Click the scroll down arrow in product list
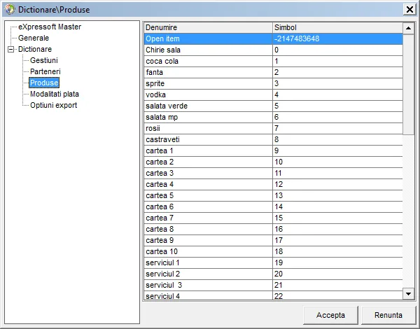The image size is (420, 329). 409,294
